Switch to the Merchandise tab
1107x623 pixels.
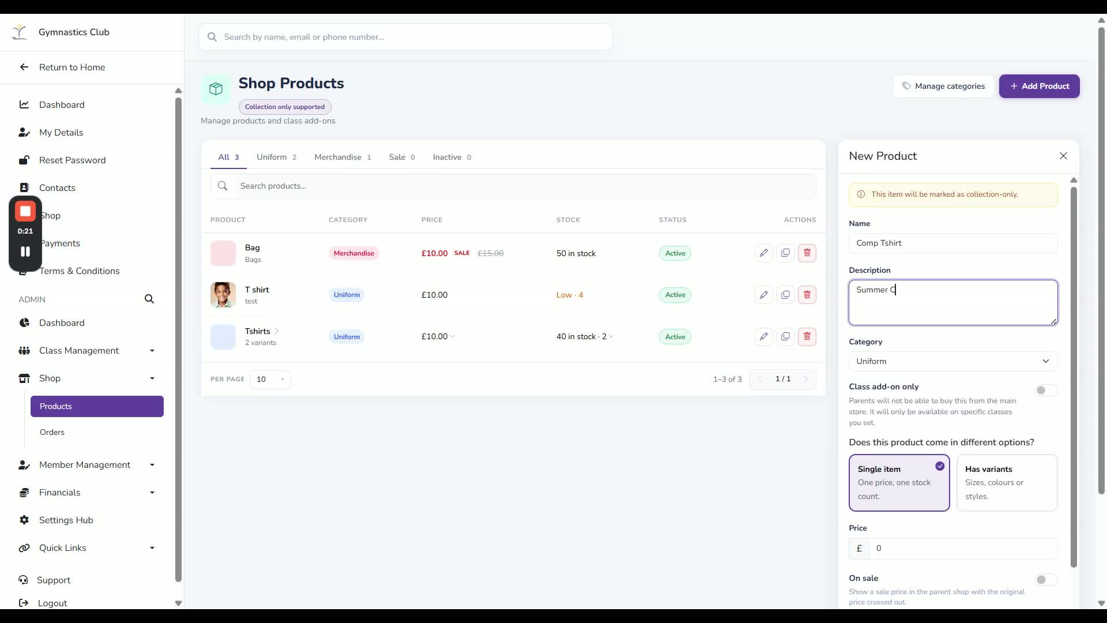point(342,157)
